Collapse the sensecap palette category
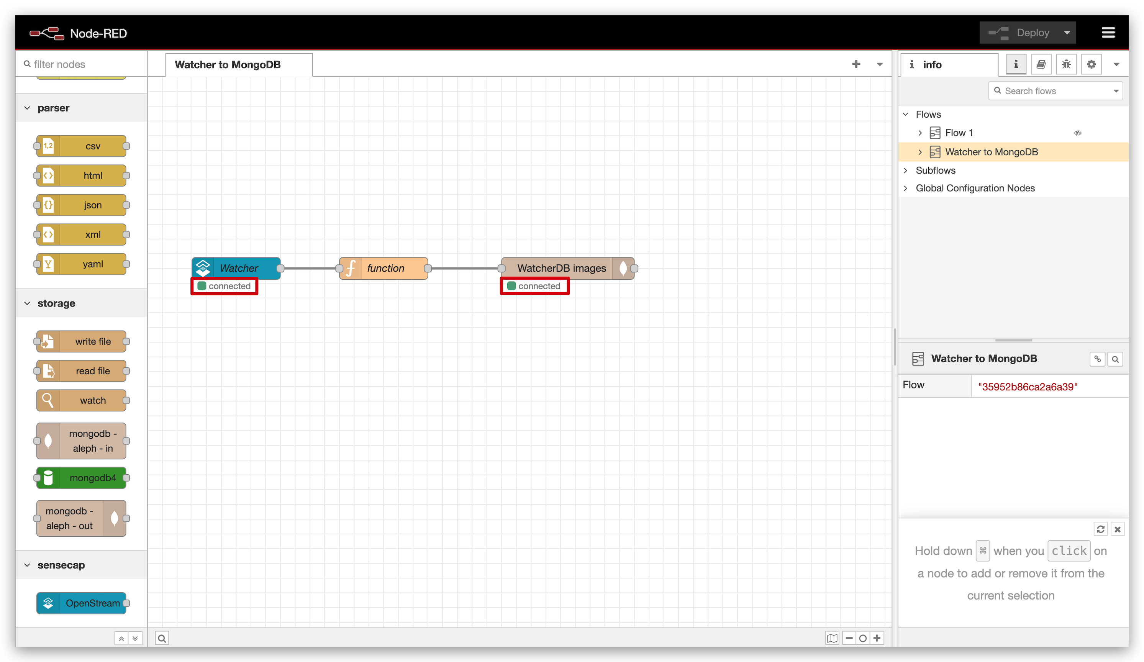 tap(81, 565)
